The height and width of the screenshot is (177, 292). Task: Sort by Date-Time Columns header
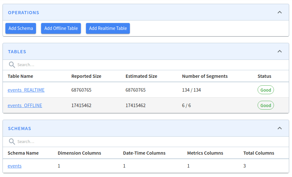coord(144,153)
